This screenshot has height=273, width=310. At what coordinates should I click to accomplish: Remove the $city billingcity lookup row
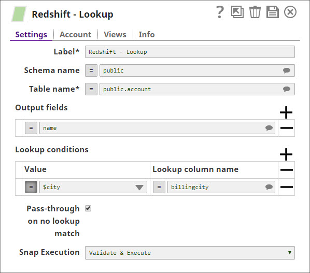[287, 187]
